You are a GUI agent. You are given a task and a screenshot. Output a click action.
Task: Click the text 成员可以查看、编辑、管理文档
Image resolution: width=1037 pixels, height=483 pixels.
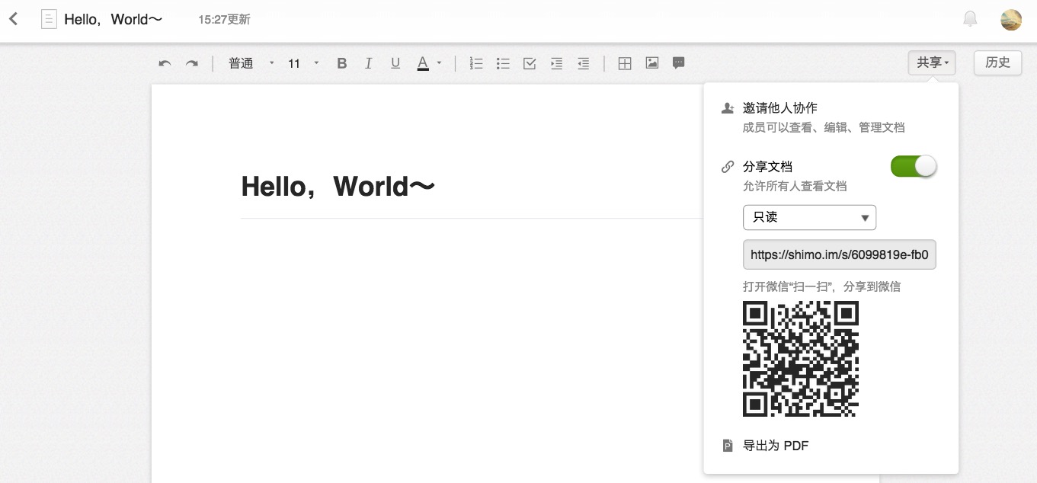point(824,128)
